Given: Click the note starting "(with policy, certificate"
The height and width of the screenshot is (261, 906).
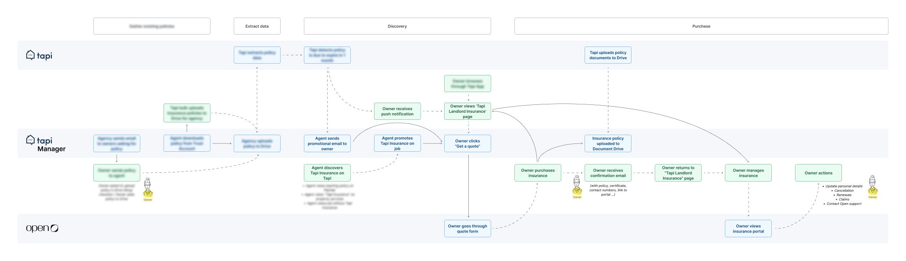Looking at the screenshot, I should pyautogui.click(x=608, y=190).
